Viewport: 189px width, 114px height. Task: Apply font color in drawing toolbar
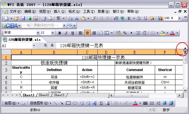point(135,103)
